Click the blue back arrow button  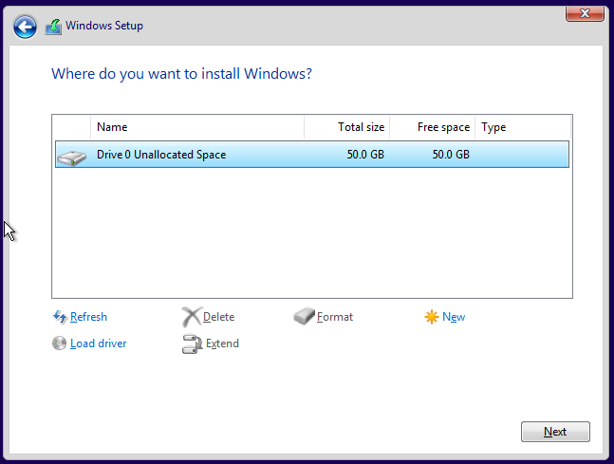pos(25,27)
